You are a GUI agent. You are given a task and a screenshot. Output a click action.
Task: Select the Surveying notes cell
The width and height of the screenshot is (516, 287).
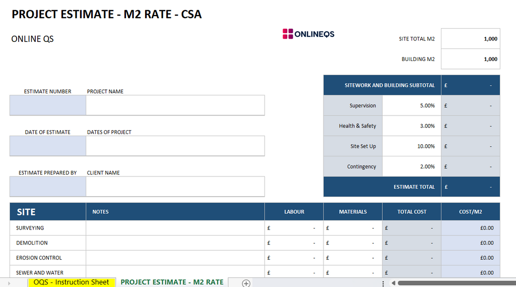(x=175, y=228)
